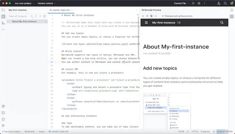This screenshot has width=235, height=134.
Task: Expand all Table of Contents items
Action: (x=36, y=16)
